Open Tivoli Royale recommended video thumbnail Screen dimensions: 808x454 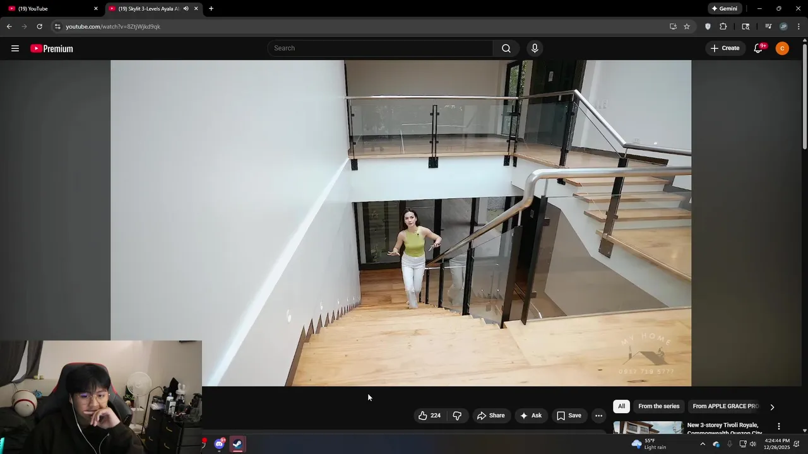tap(648, 428)
